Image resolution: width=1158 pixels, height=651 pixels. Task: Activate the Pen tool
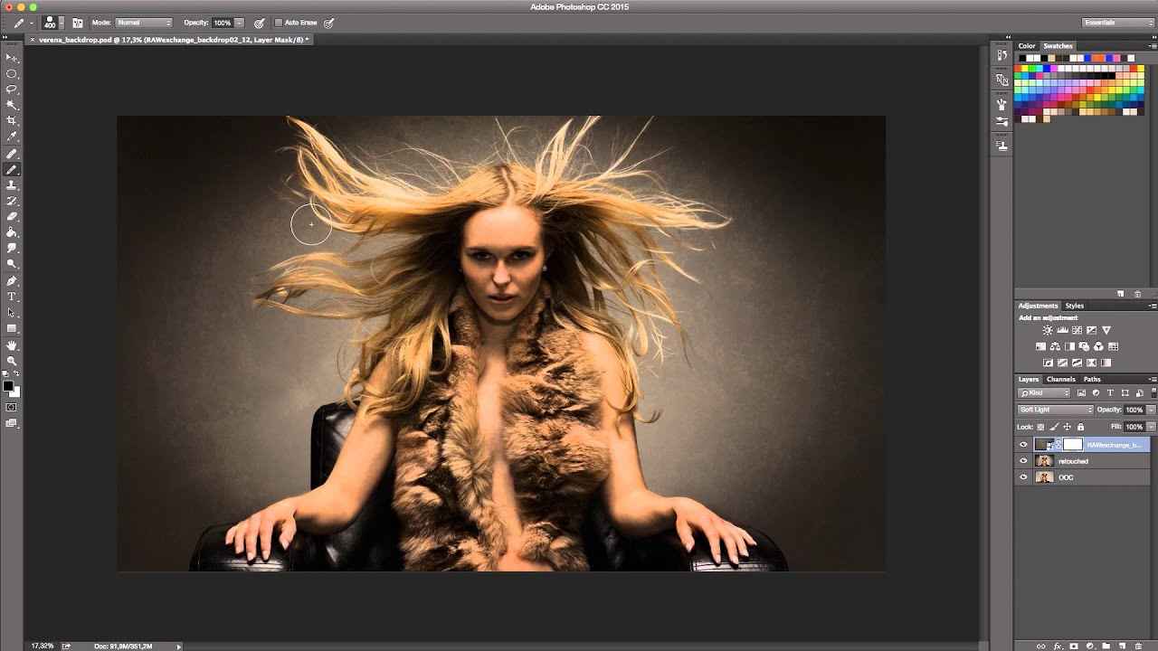[12, 280]
